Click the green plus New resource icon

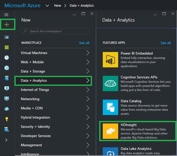pyautogui.click(x=7, y=25)
